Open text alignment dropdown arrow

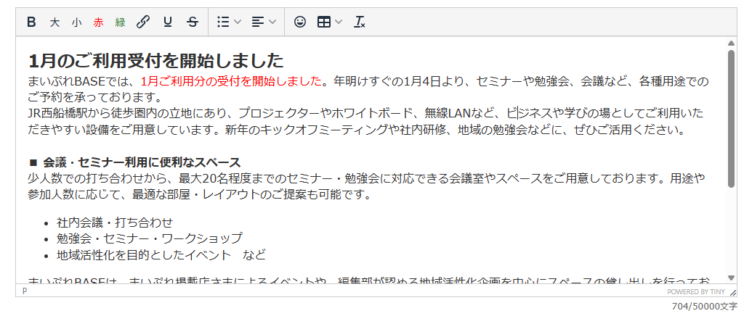pyautogui.click(x=272, y=22)
